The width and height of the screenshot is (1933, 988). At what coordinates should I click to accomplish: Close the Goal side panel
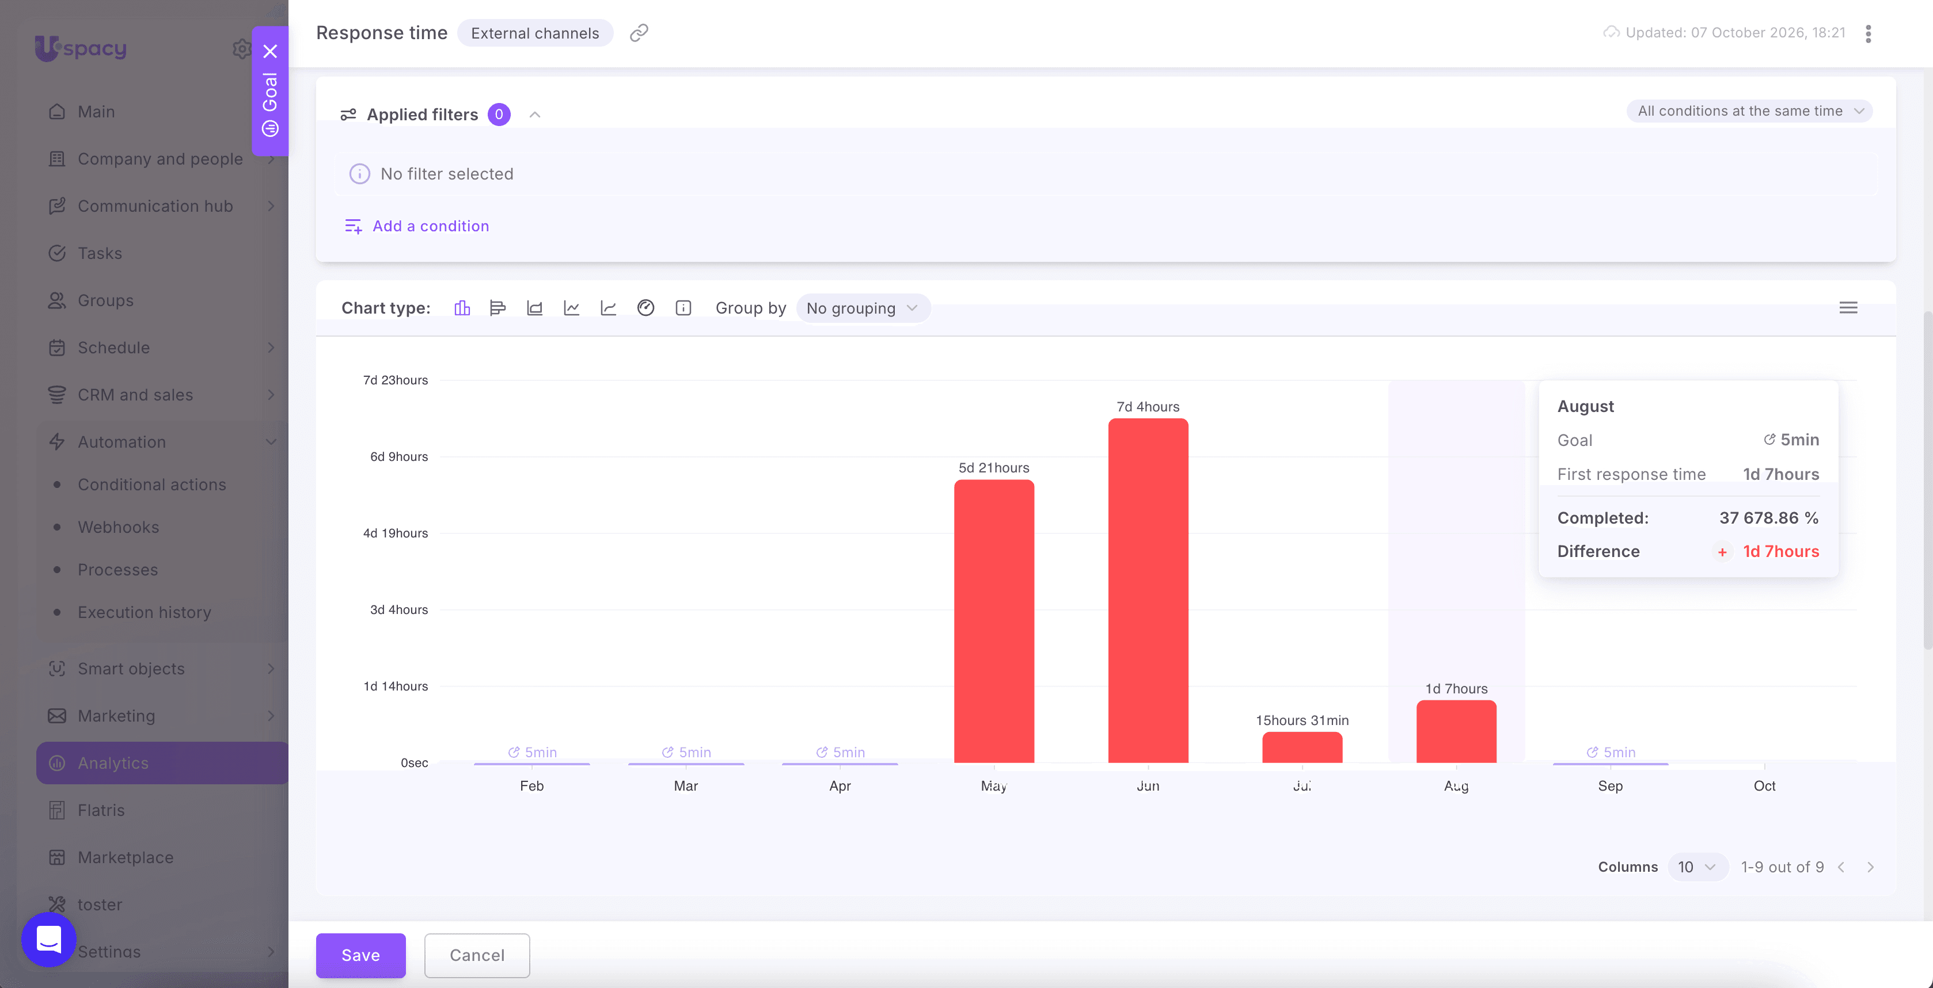[x=270, y=52]
